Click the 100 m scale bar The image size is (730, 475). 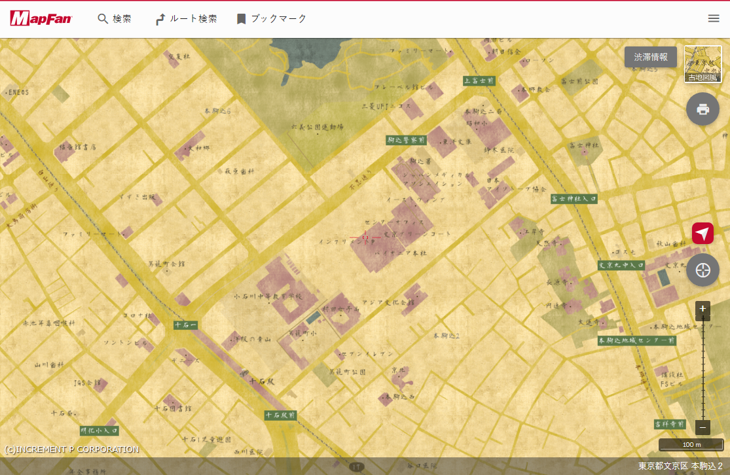(x=691, y=445)
